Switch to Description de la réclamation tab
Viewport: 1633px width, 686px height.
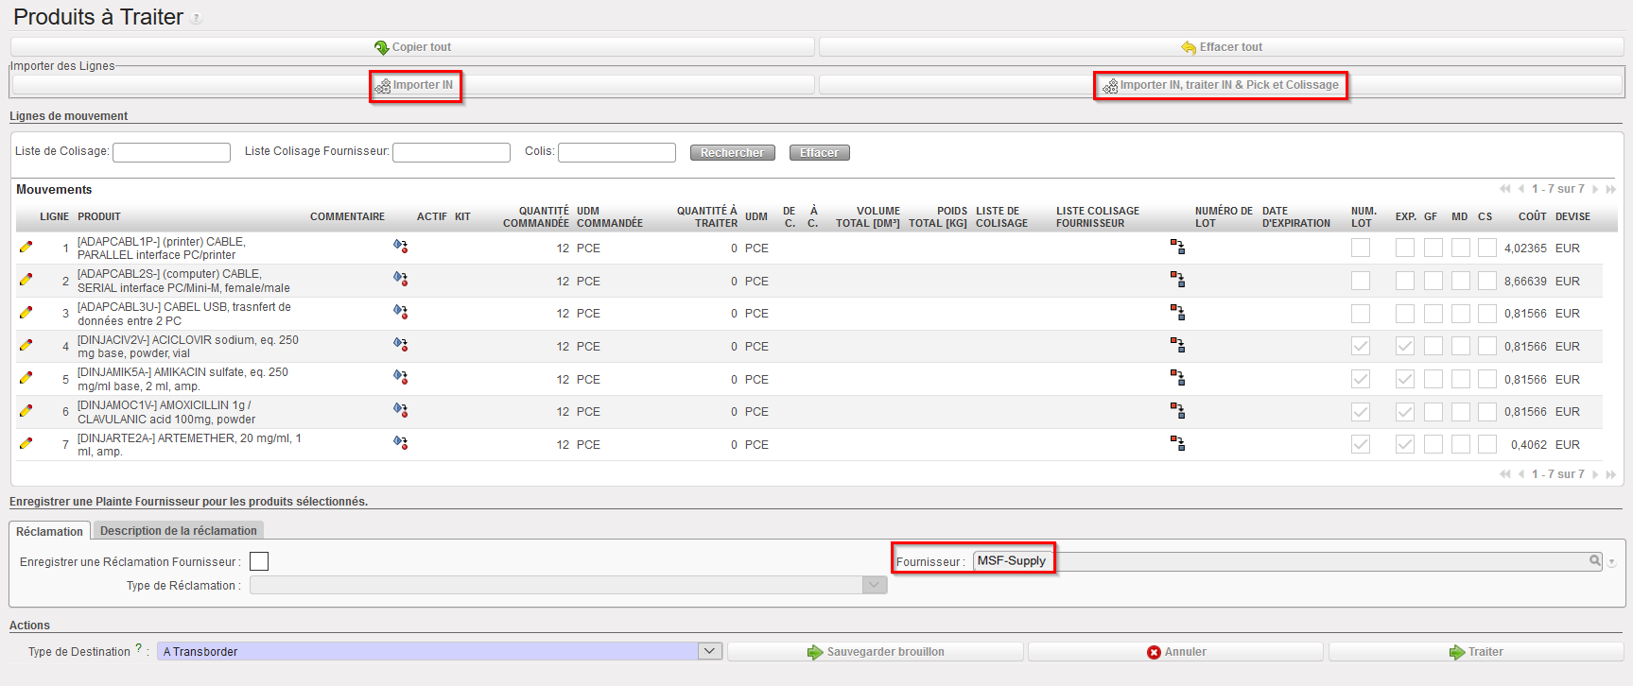(178, 531)
